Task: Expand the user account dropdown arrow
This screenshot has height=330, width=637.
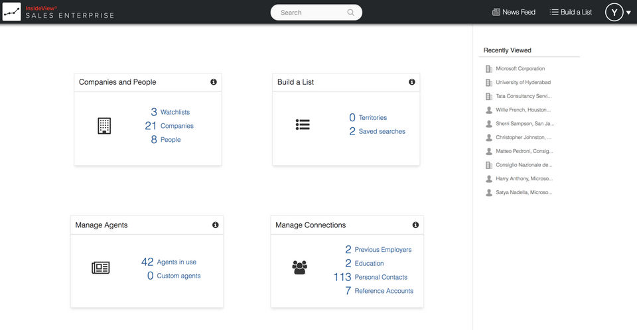Action: [628, 13]
